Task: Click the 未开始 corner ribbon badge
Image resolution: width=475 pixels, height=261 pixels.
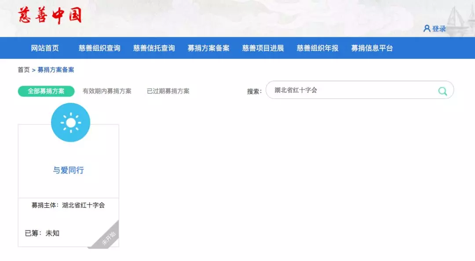Action: point(109,238)
